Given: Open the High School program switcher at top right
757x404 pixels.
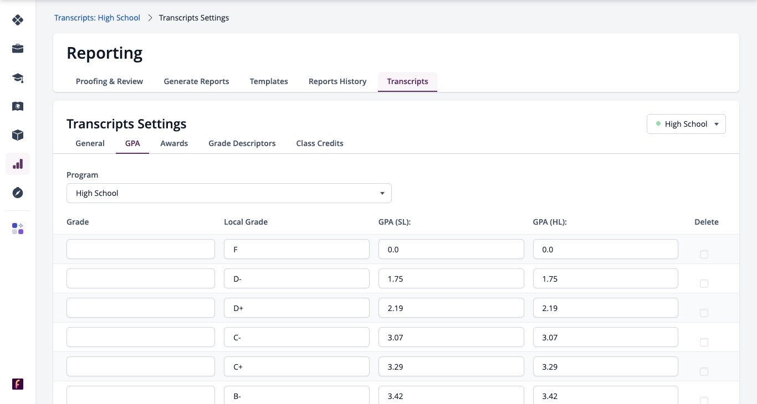Looking at the screenshot, I should point(686,124).
